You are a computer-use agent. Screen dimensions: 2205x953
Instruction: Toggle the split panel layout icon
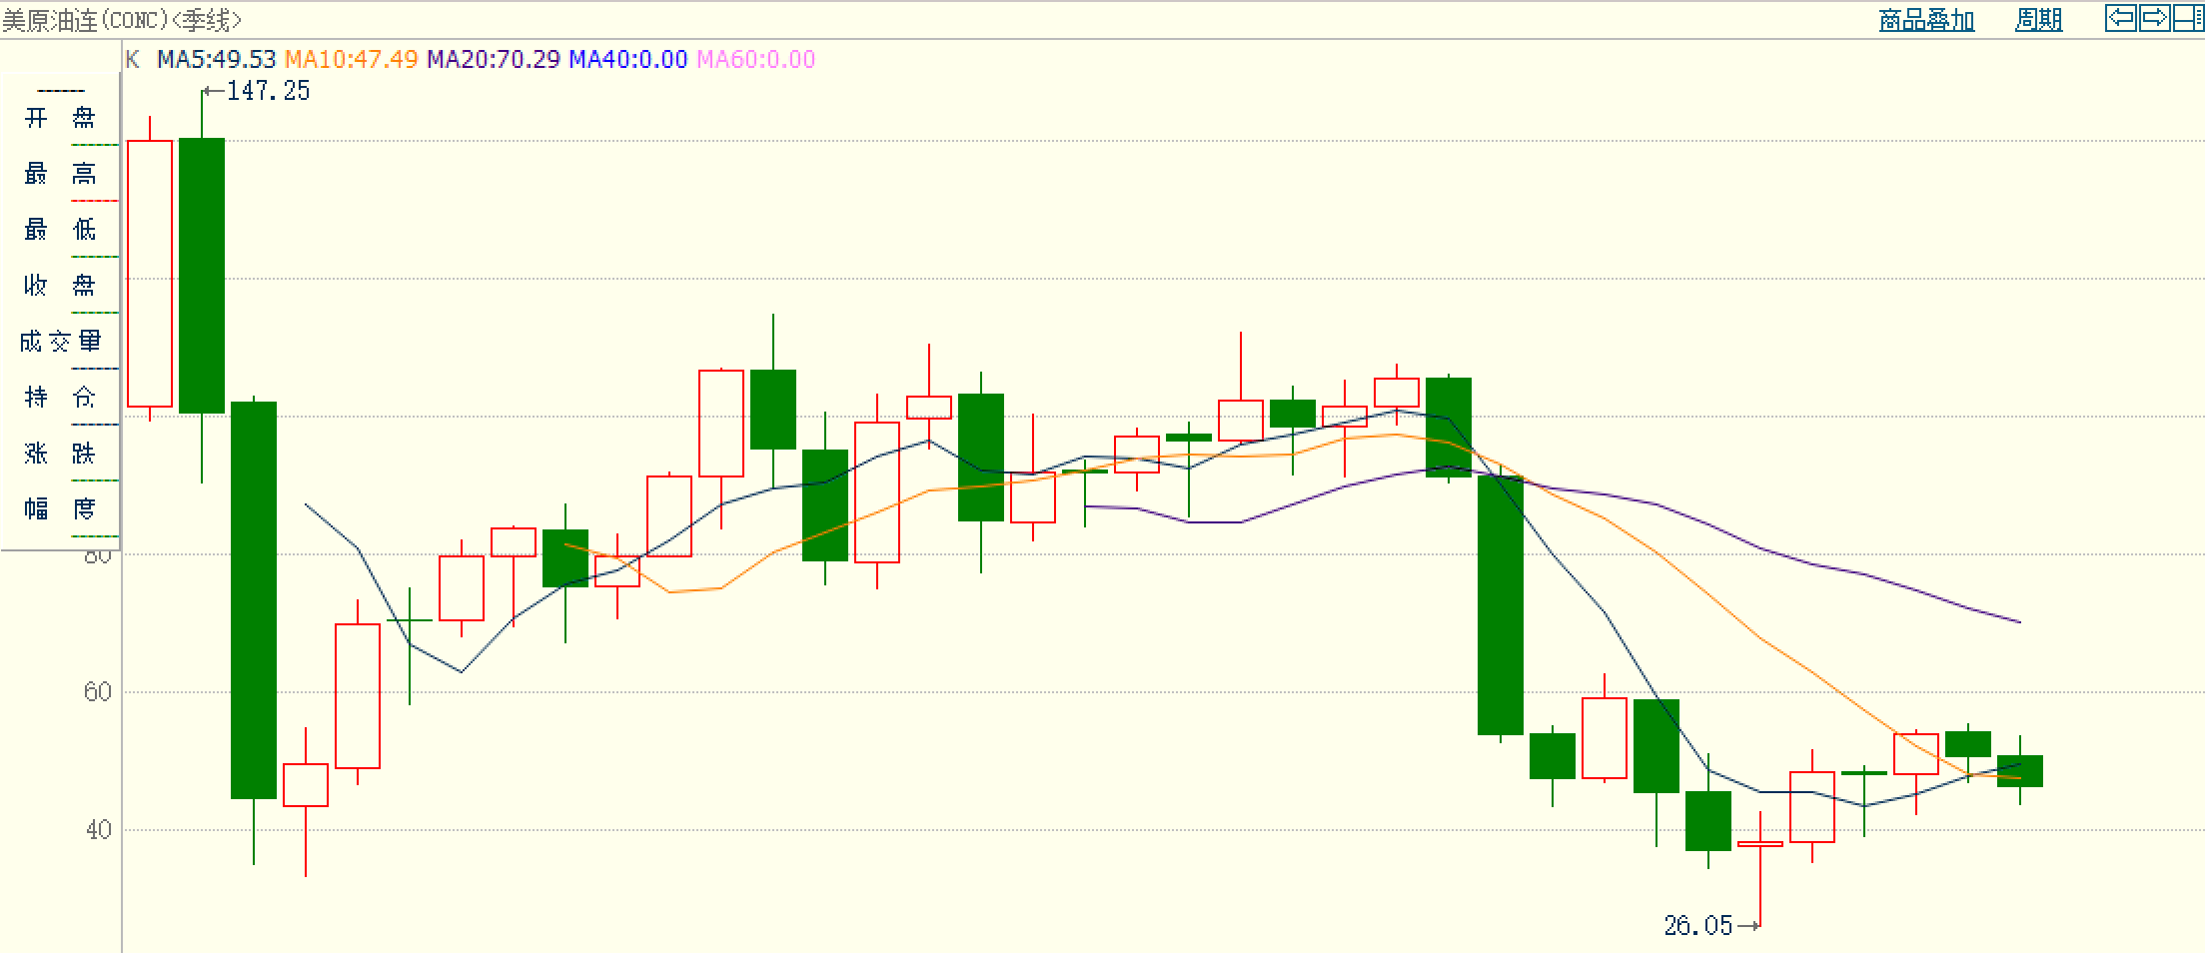[x=2187, y=18]
